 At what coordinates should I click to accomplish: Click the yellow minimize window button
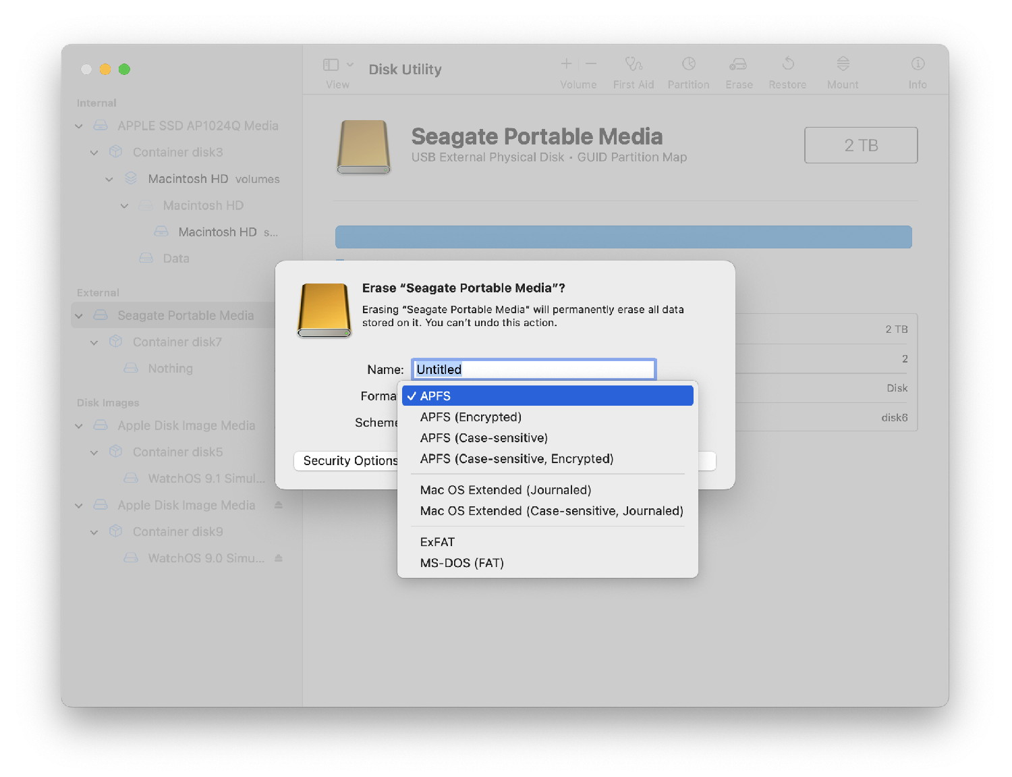(105, 69)
